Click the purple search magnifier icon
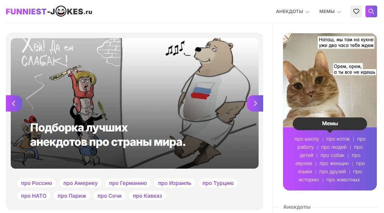The width and height of the screenshot is (384, 213). [371, 11]
